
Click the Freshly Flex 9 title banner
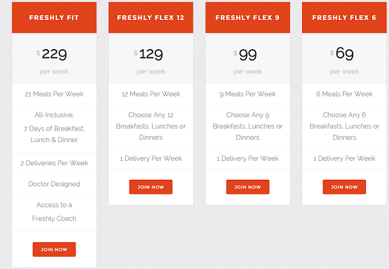point(247,18)
